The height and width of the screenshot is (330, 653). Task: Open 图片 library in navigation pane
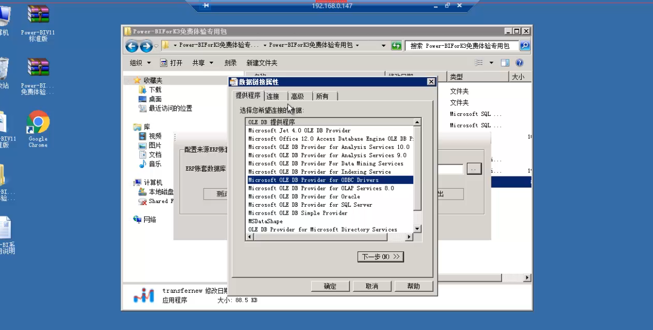click(150, 145)
